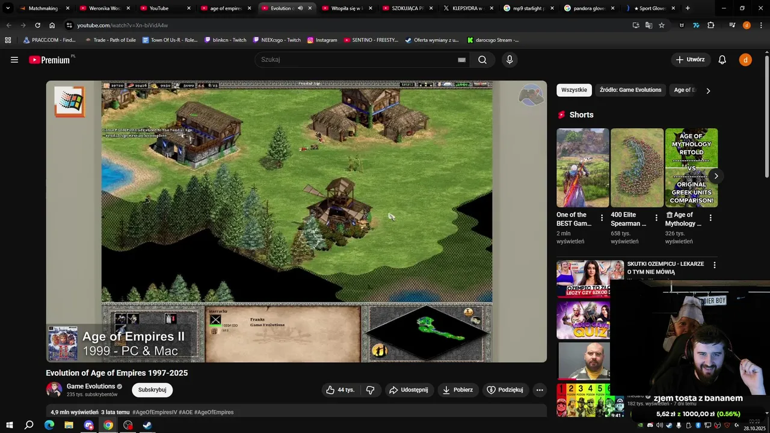770x433 pixels.
Task: Click the address bar URL
Action: 123,25
